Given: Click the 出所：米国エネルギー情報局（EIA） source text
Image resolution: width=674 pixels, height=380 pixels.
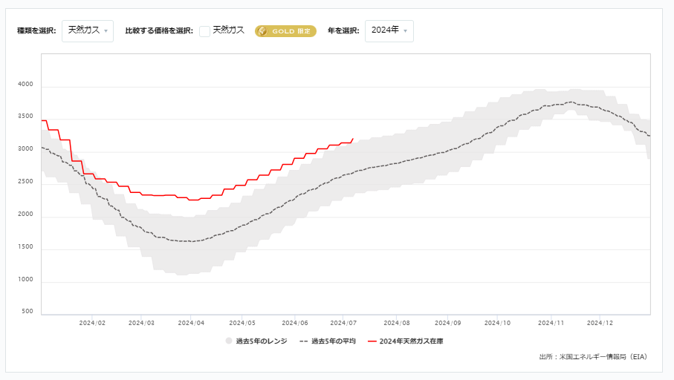Looking at the screenshot, I should click(x=593, y=357).
